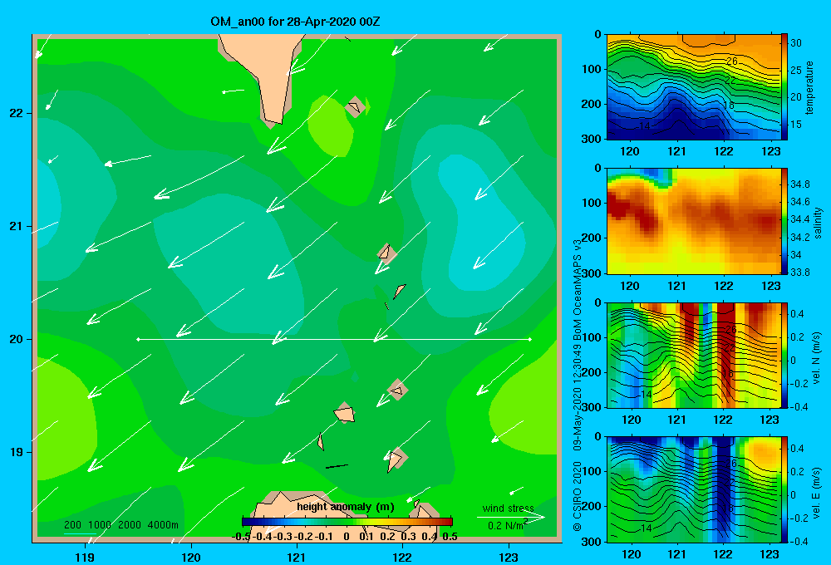
Task: Click the temperature axis label
Action: 809,87
